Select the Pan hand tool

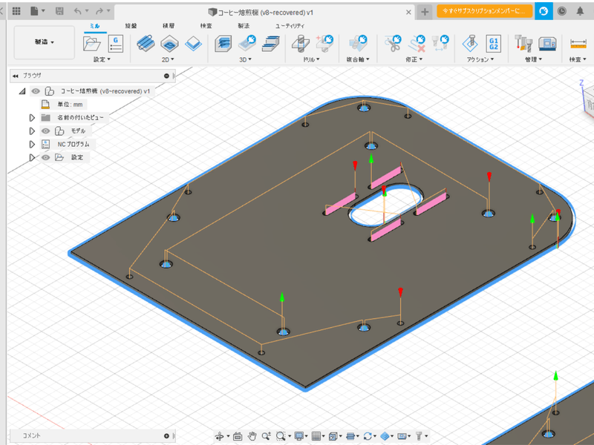(252, 436)
